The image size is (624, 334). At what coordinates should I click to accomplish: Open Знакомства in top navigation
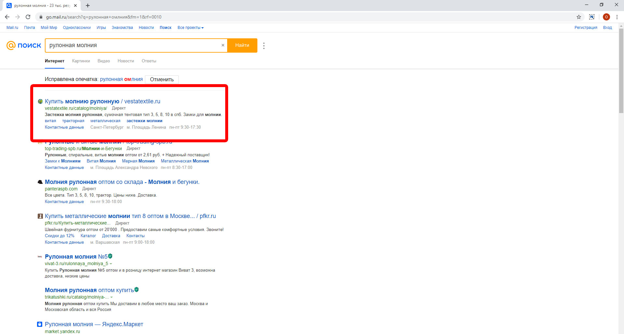coord(122,28)
